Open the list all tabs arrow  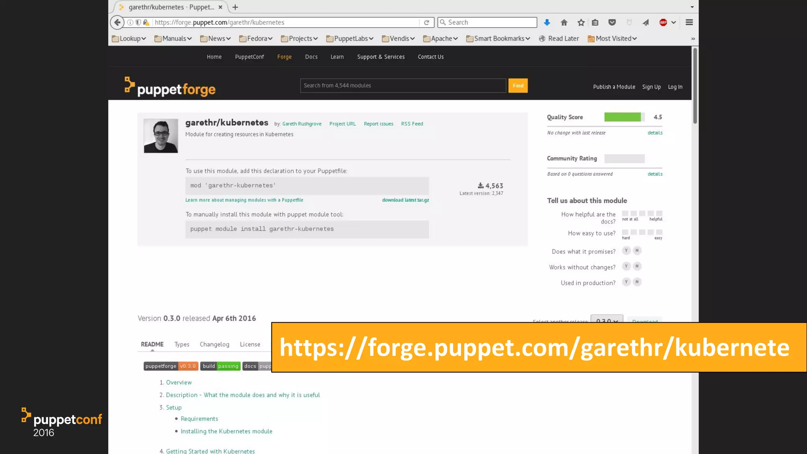[x=692, y=7]
